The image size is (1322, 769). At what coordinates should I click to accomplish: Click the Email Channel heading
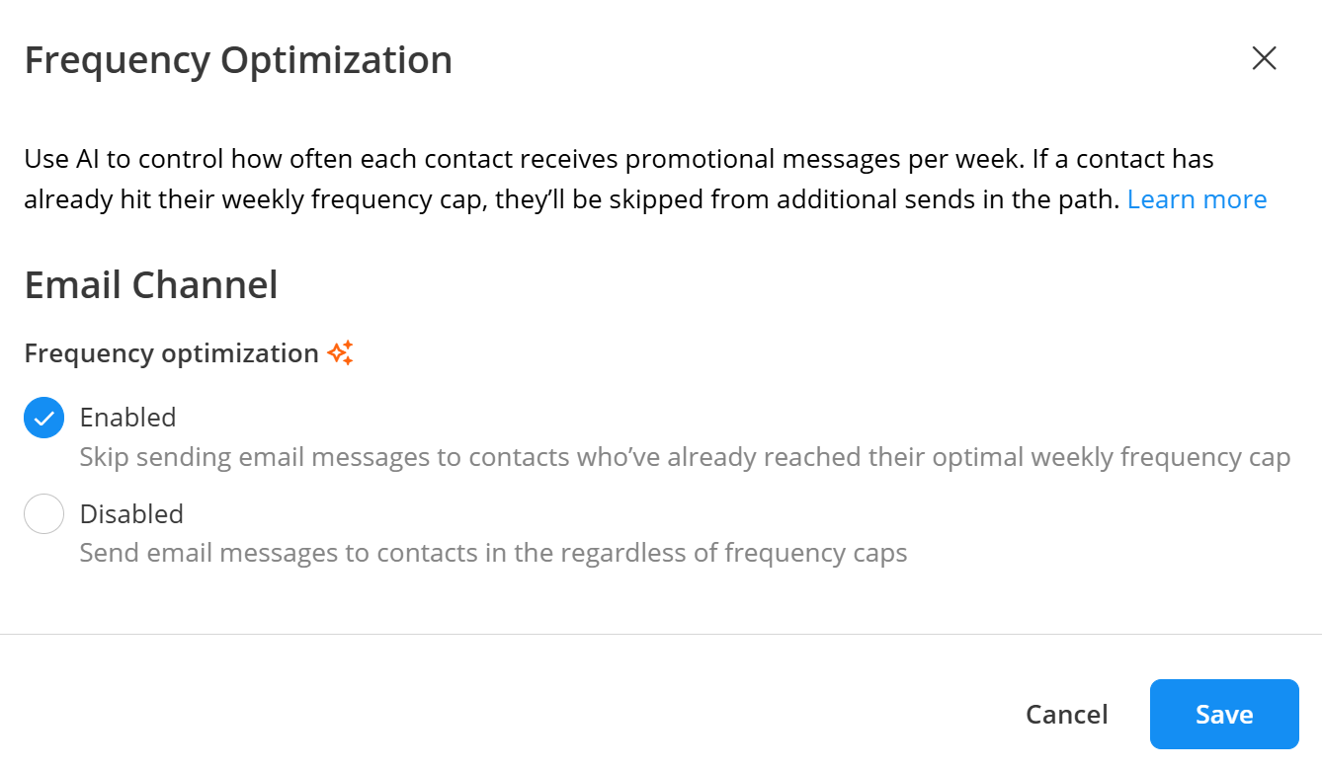tap(151, 285)
